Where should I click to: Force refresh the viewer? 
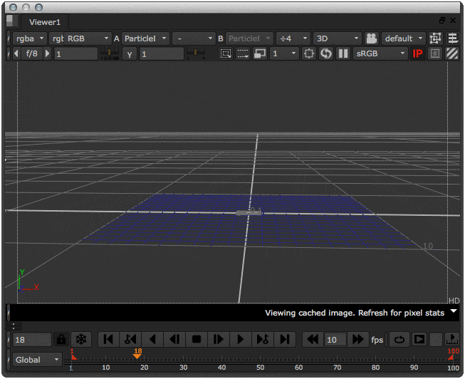pos(325,53)
